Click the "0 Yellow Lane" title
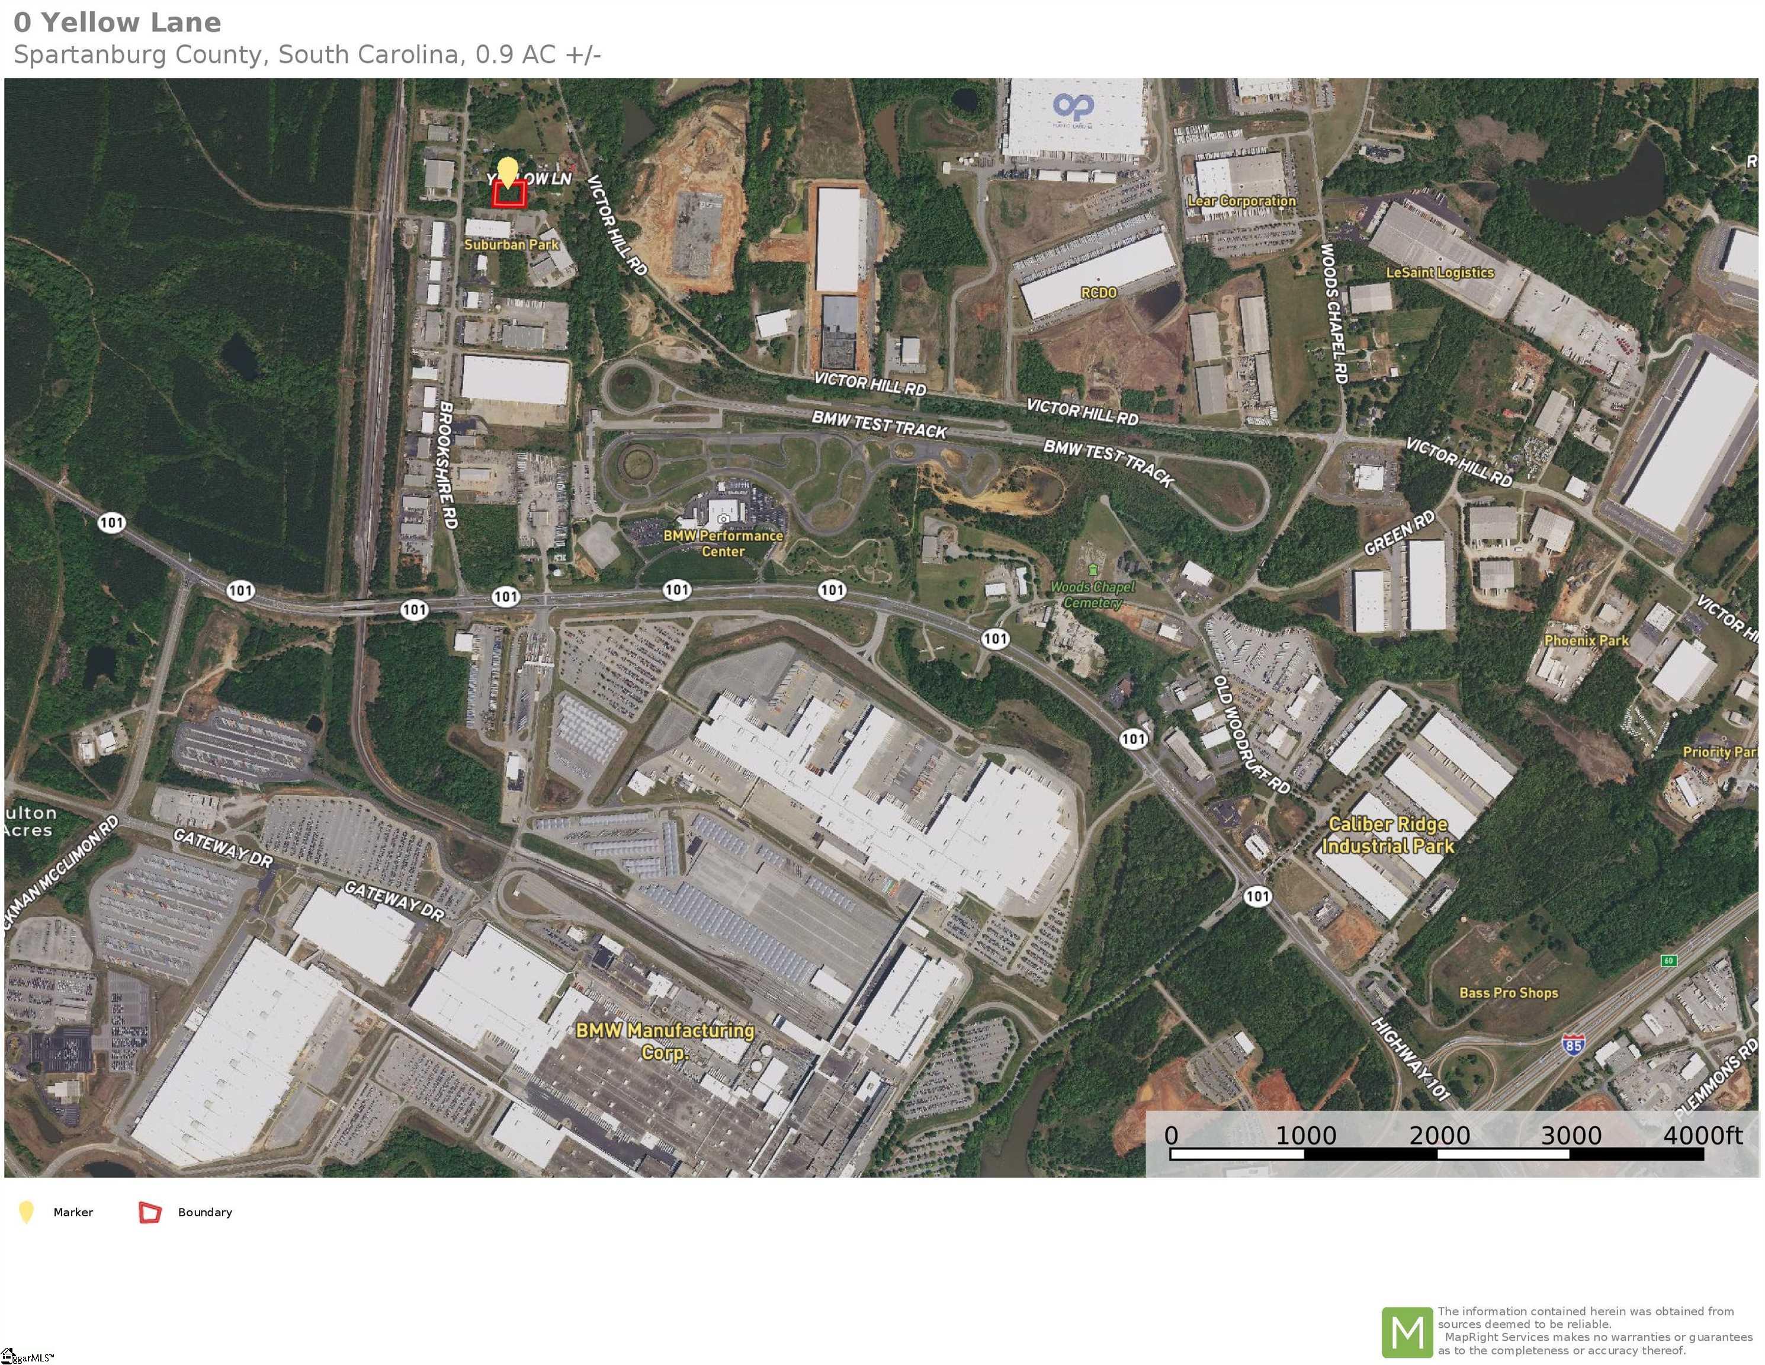 click(x=117, y=23)
